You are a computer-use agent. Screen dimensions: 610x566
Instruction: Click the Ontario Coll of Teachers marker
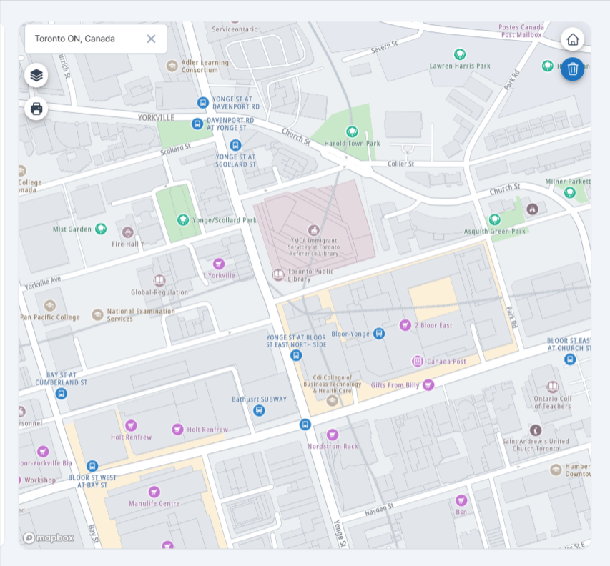(552, 387)
